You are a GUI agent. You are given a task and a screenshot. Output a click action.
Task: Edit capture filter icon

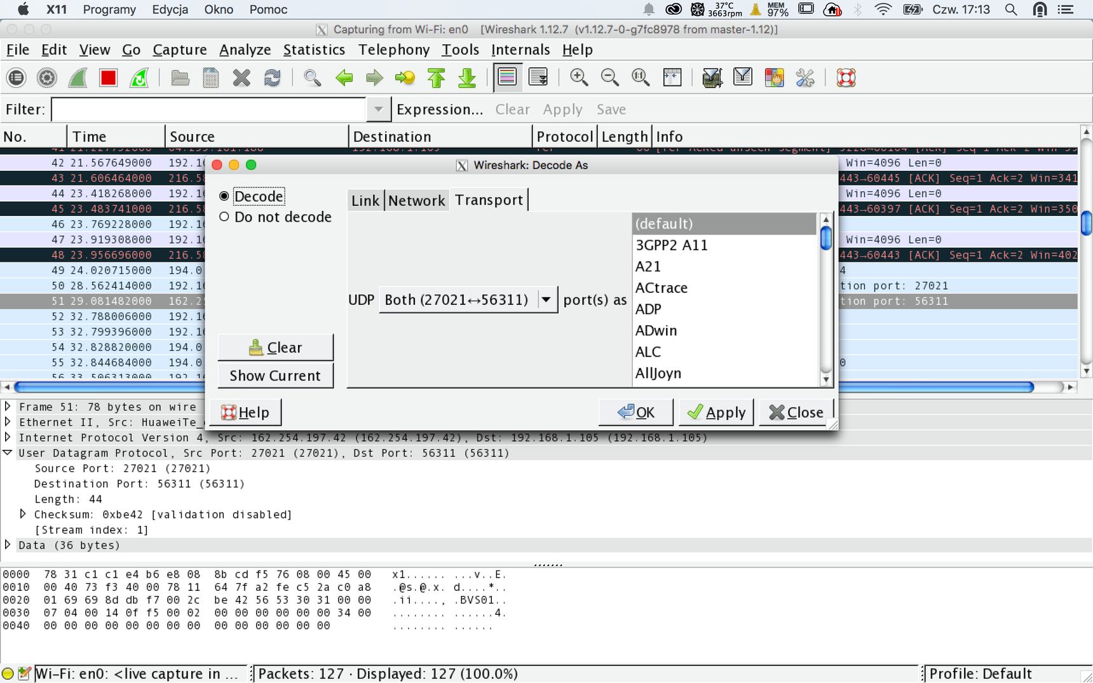pos(712,78)
